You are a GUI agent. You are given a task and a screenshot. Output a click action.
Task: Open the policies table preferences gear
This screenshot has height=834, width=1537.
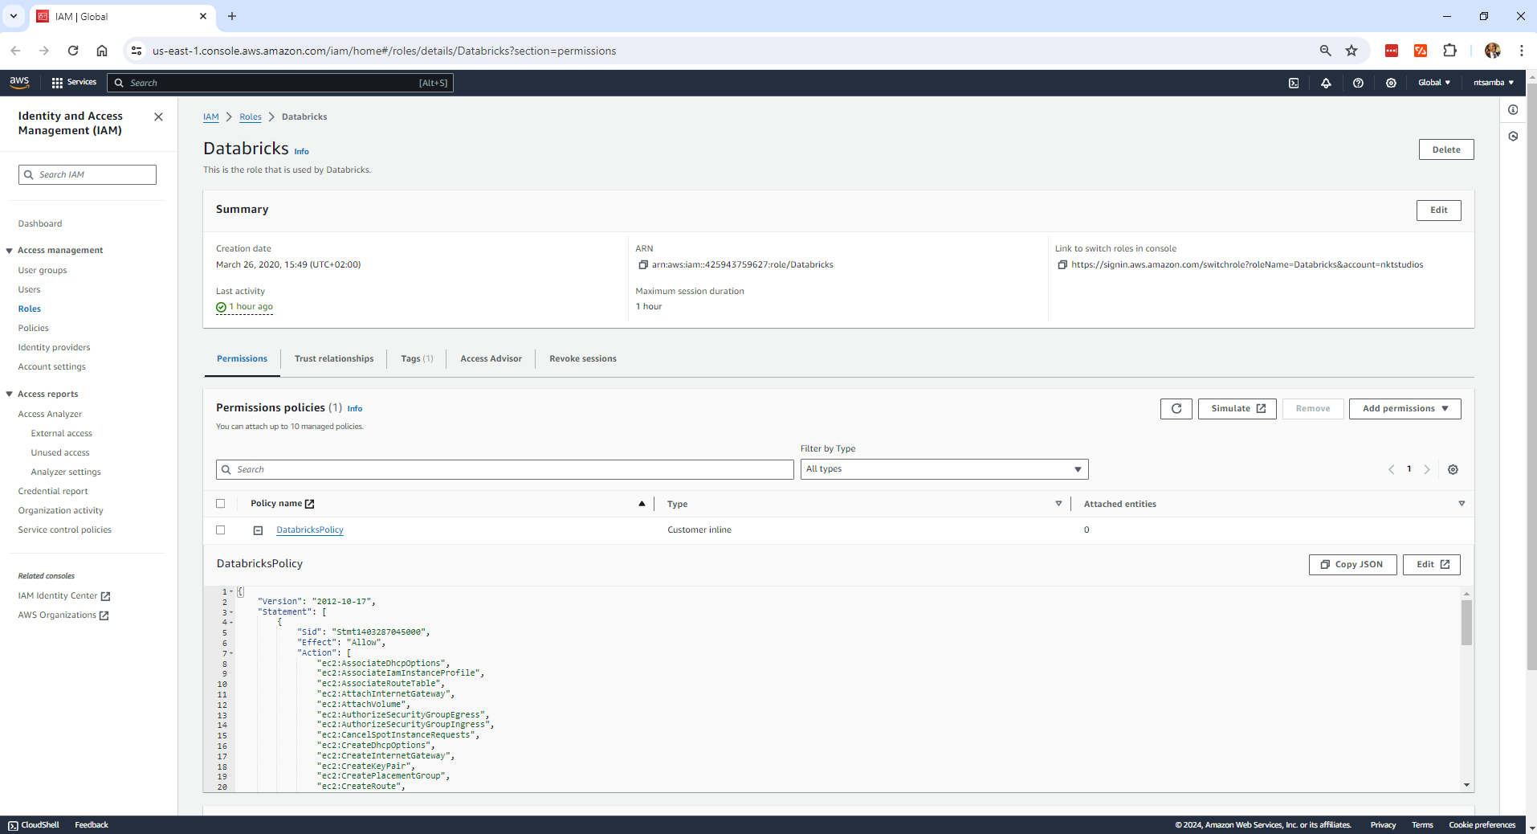tap(1453, 470)
